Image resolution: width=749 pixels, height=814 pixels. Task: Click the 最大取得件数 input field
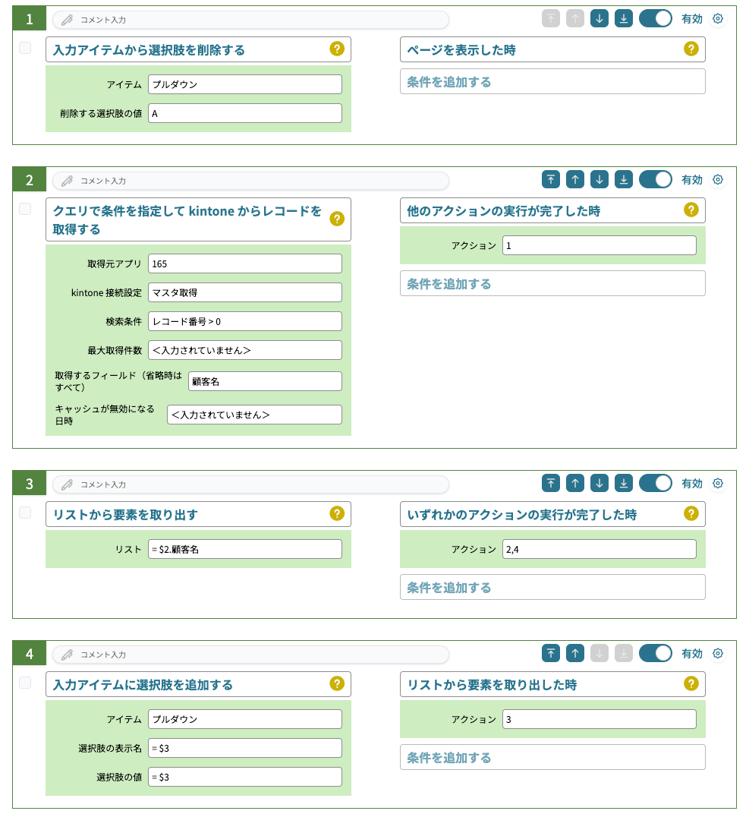click(245, 350)
